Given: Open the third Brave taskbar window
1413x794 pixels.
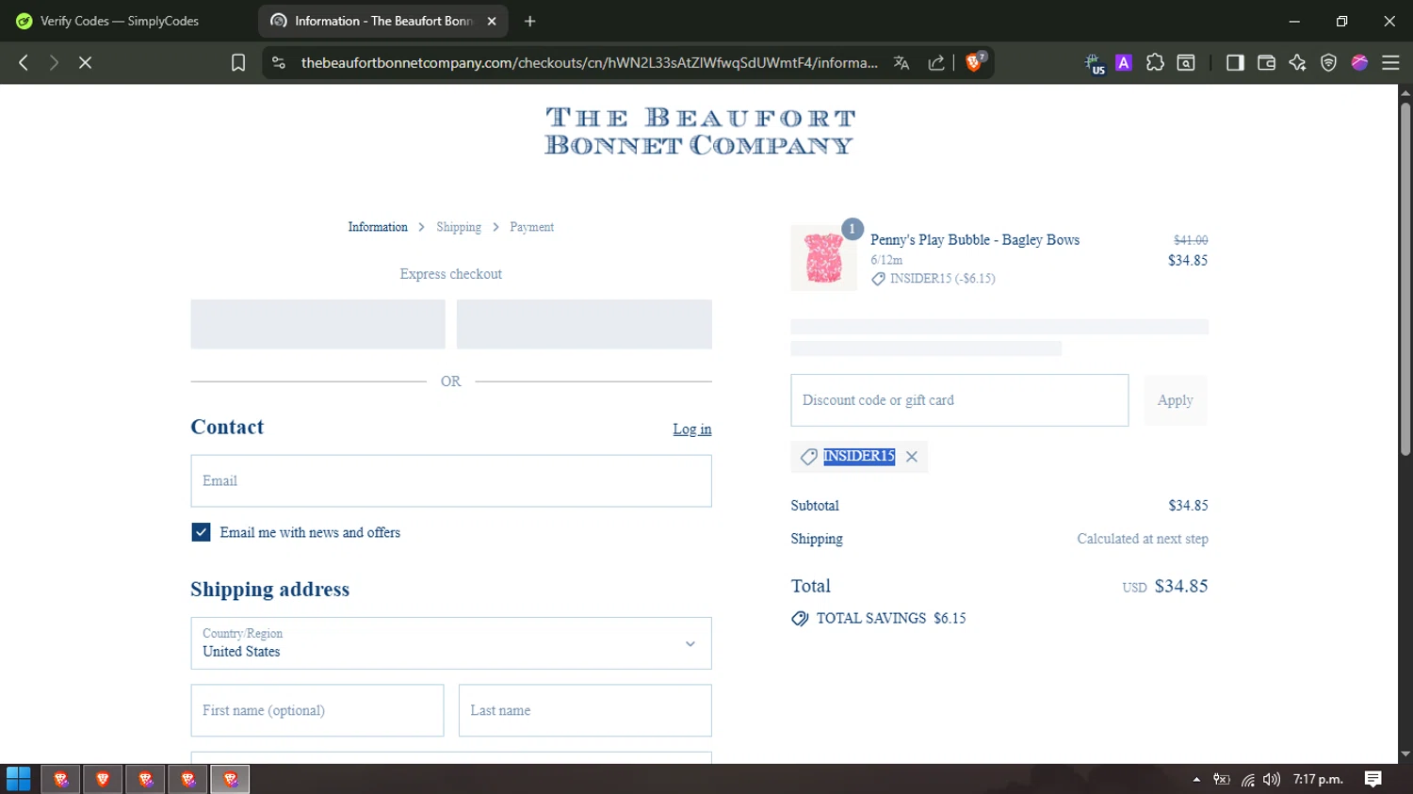Looking at the screenshot, I should pyautogui.click(x=146, y=779).
